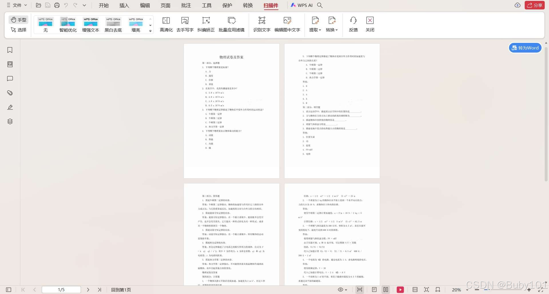Screen dimensions: 549x294
Task: Apply the 增亮 filter preset
Action: pyautogui.click(x=136, y=25)
